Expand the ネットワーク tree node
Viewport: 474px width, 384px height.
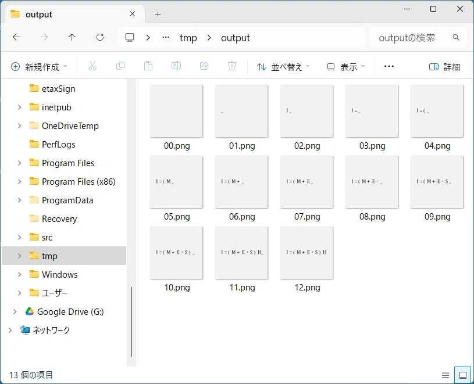[x=10, y=330]
